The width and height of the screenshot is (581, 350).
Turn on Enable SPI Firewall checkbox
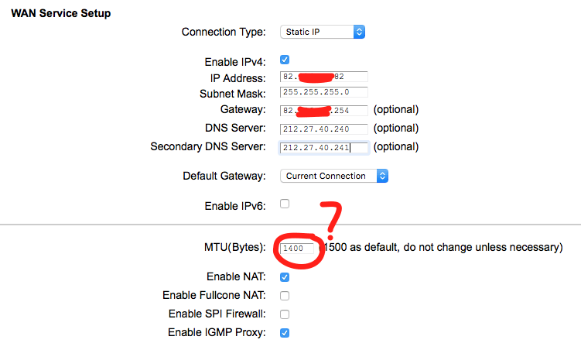tap(285, 314)
